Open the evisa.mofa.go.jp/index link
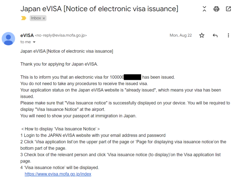 (x=58, y=174)
